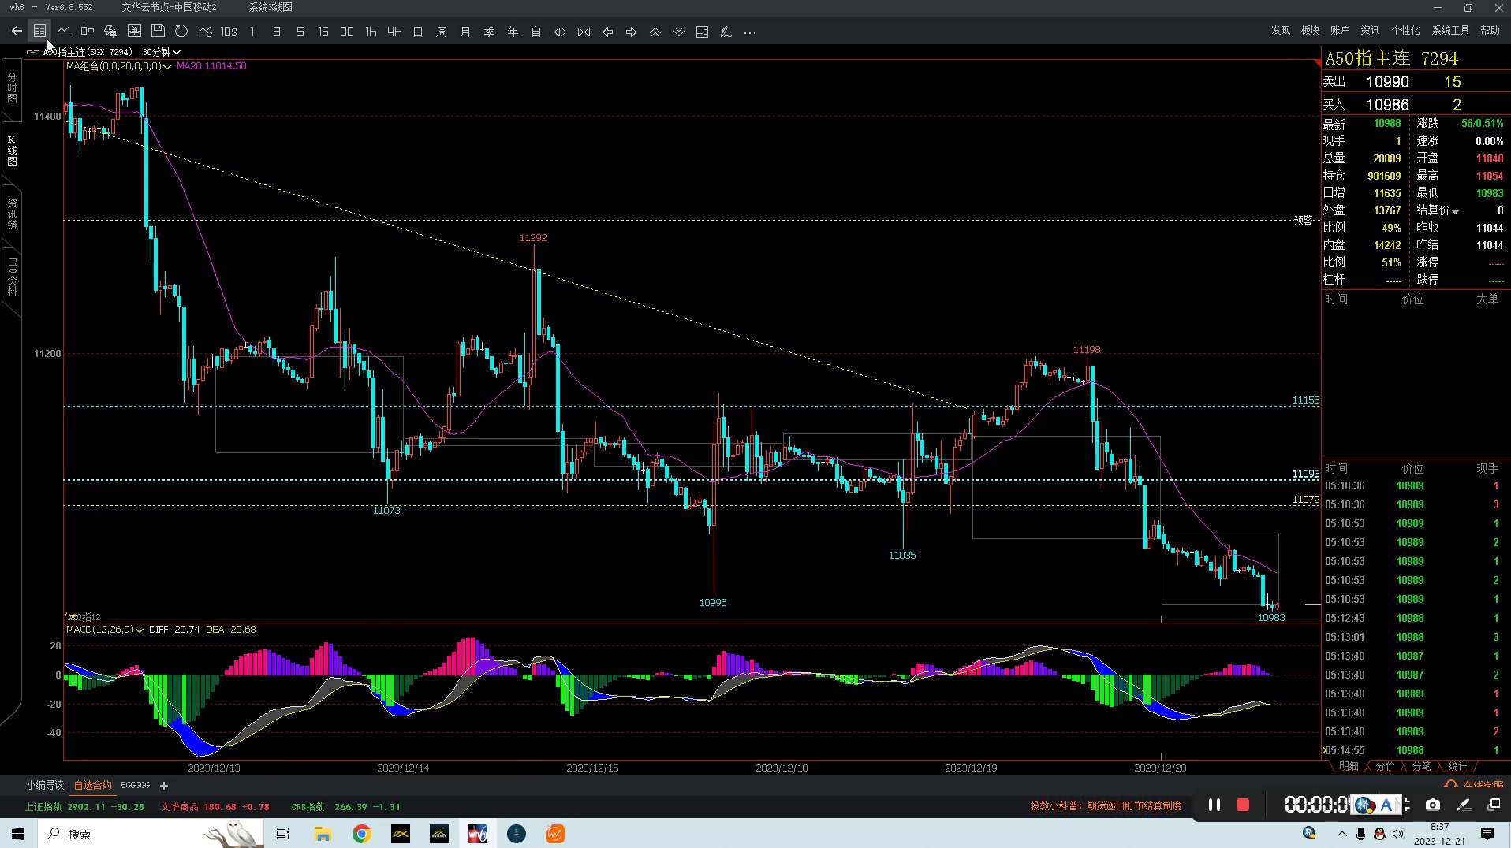
Task: Switch to the 分价 tab
Action: tap(1385, 766)
